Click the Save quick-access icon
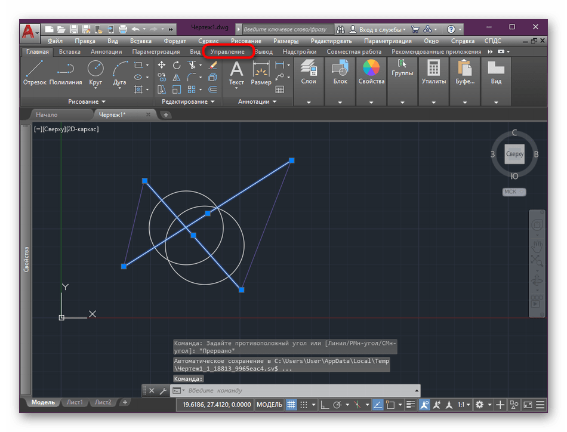The height and width of the screenshot is (432, 567). 74,29
